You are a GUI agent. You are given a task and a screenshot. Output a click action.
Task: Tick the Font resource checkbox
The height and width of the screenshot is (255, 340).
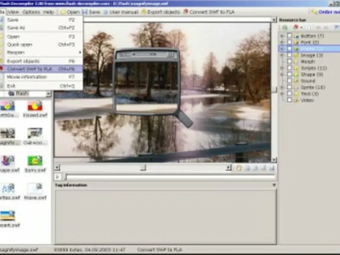[289, 42]
